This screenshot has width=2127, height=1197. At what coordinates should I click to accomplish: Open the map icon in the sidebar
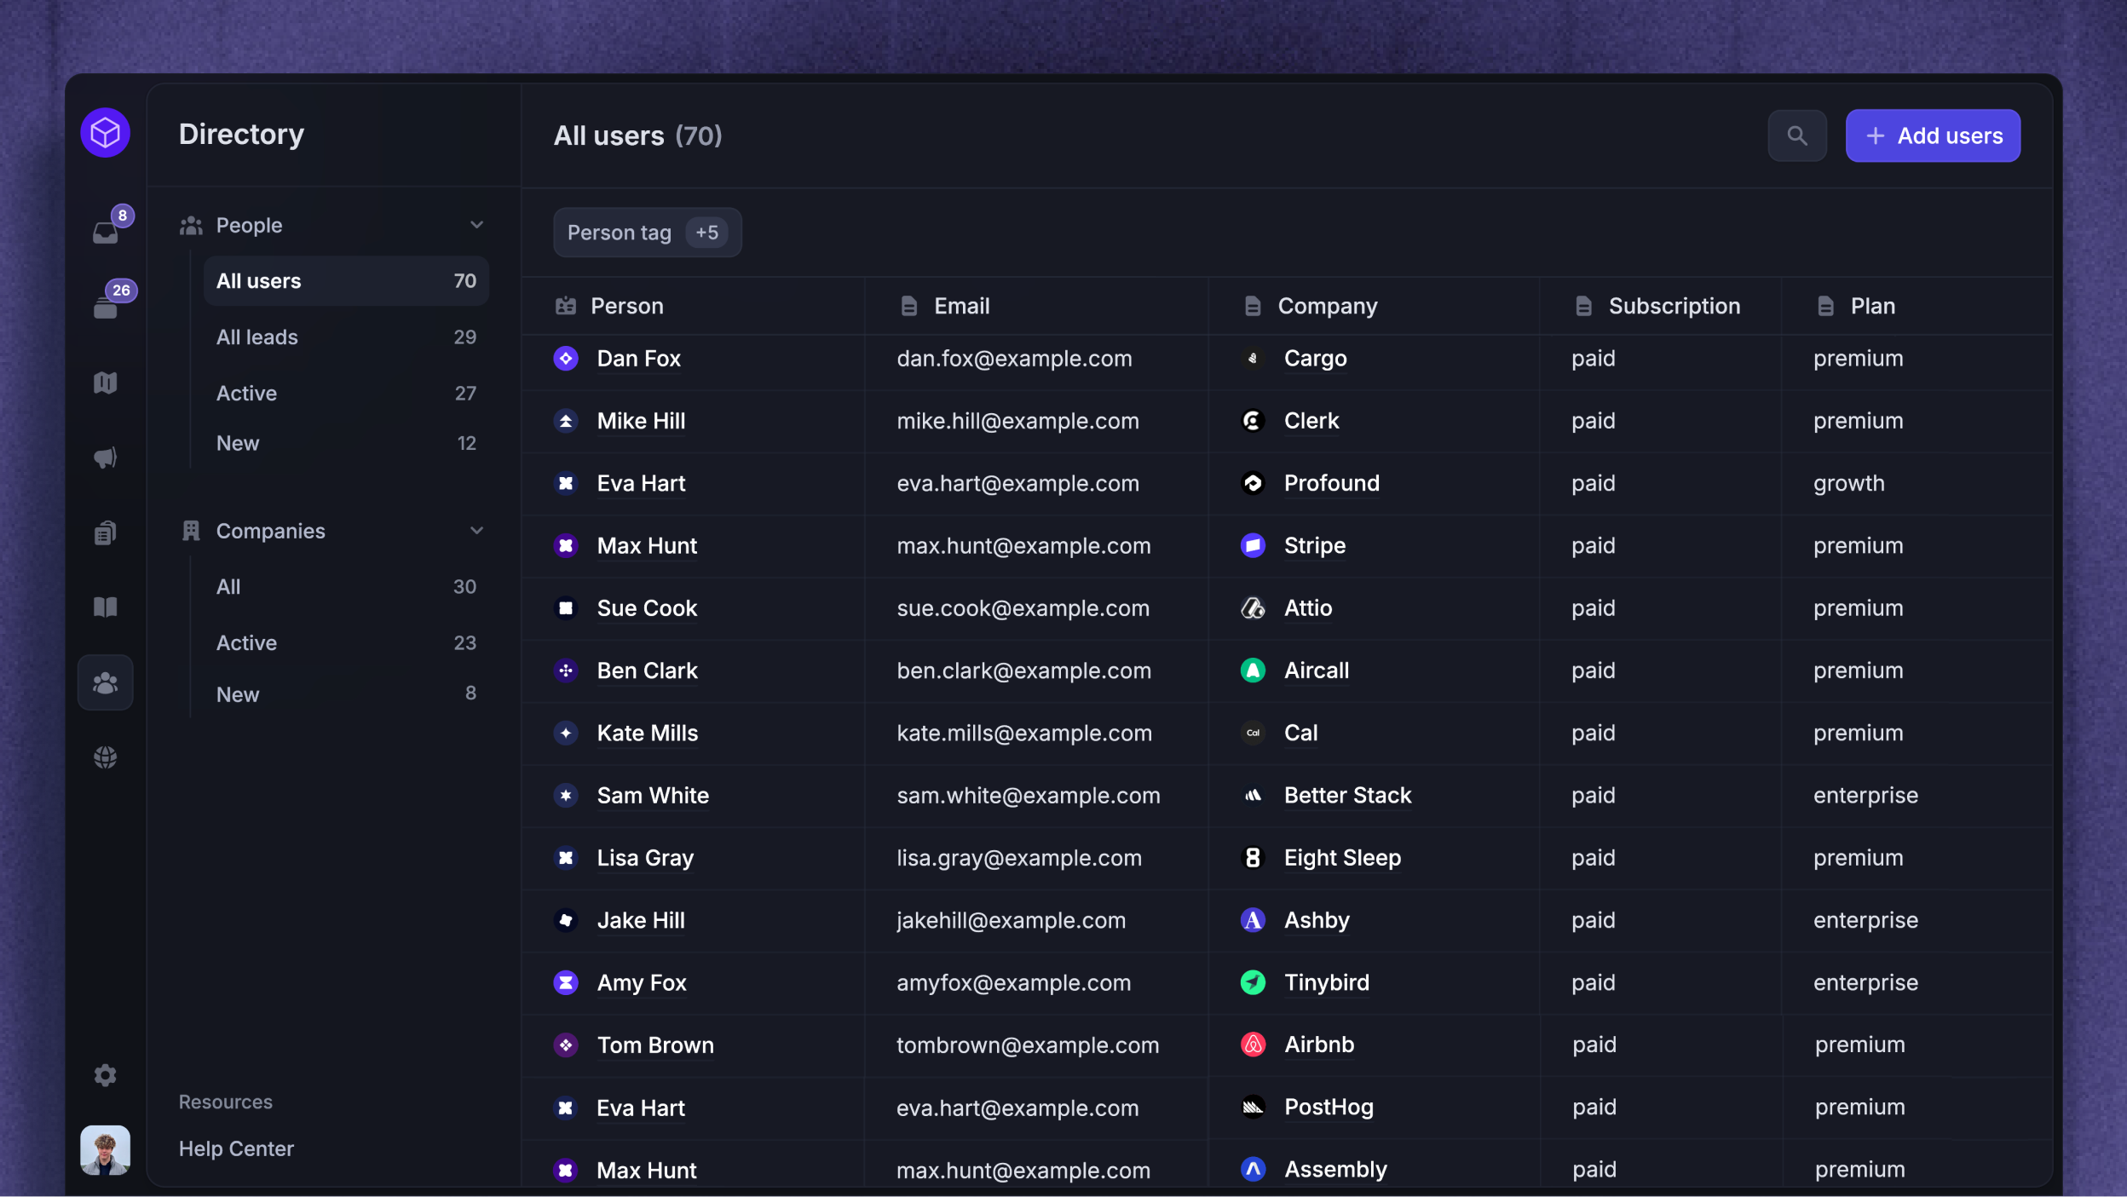click(x=106, y=383)
